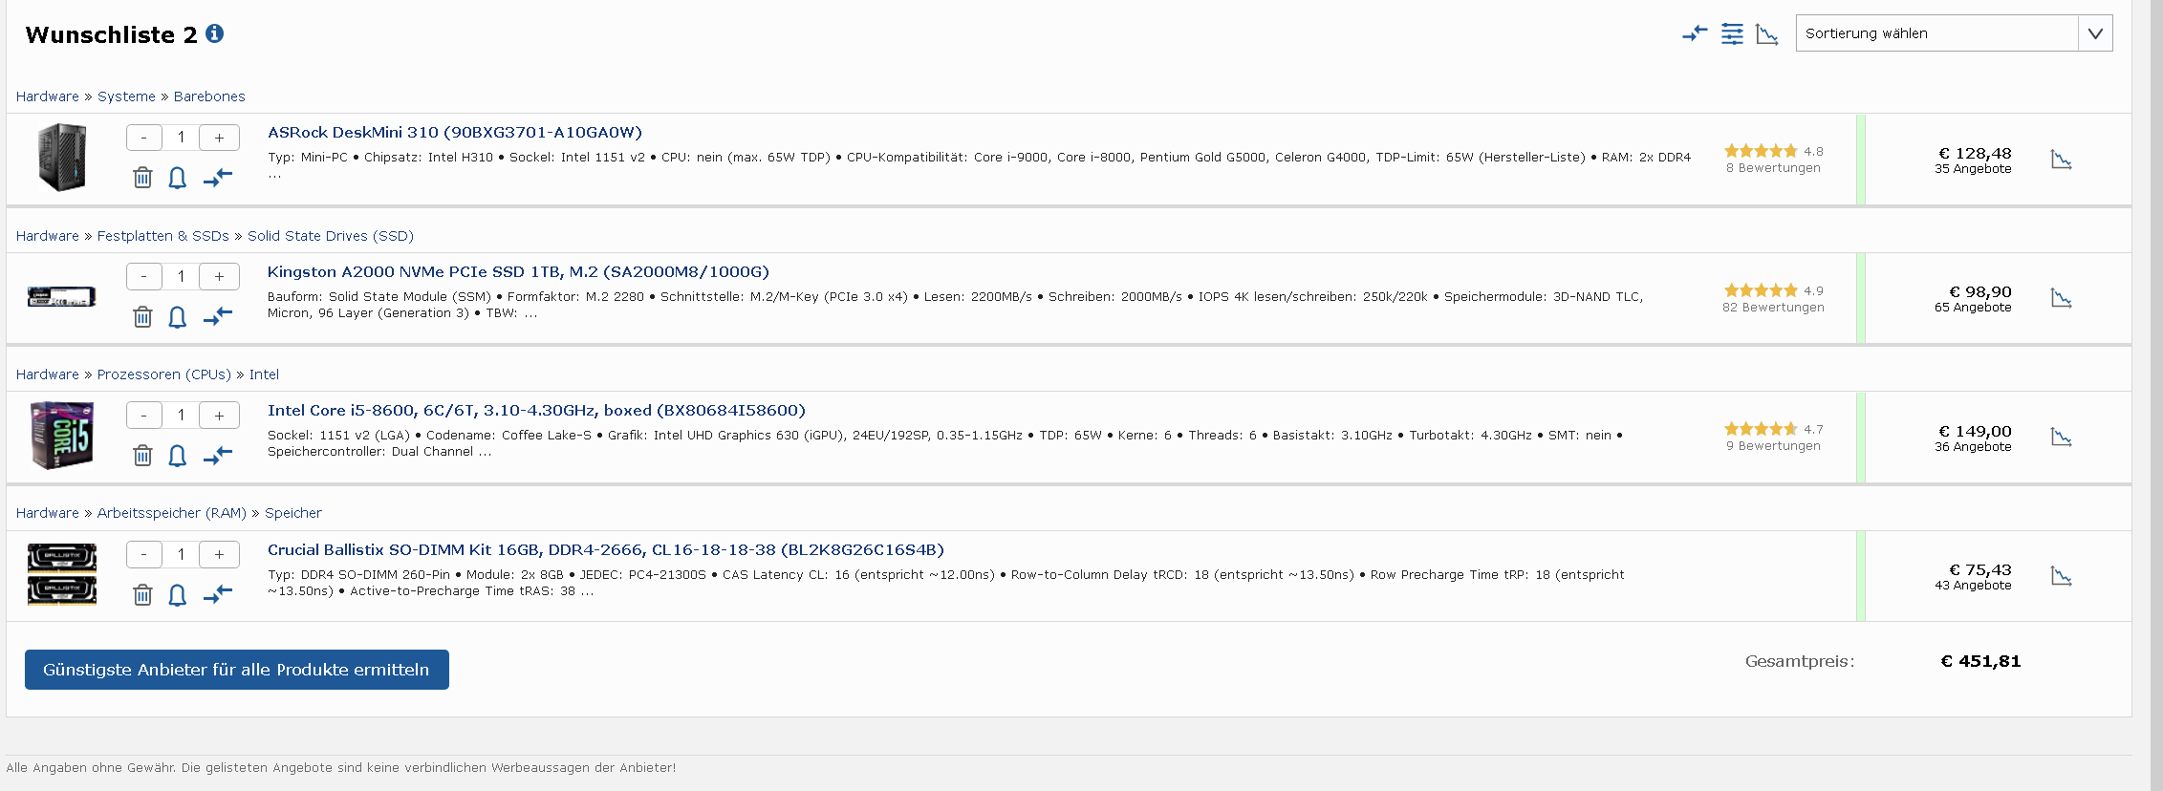Show price history chart icon in header

tap(1767, 34)
